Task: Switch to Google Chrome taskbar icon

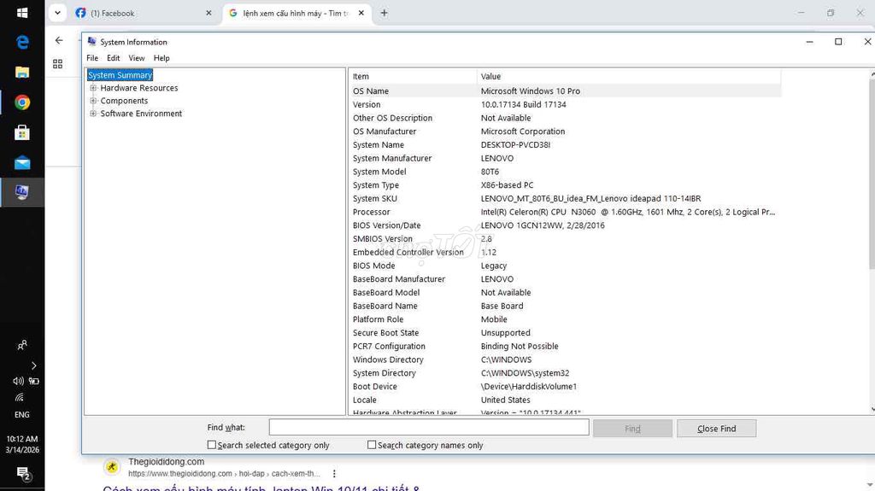Action: (22, 102)
